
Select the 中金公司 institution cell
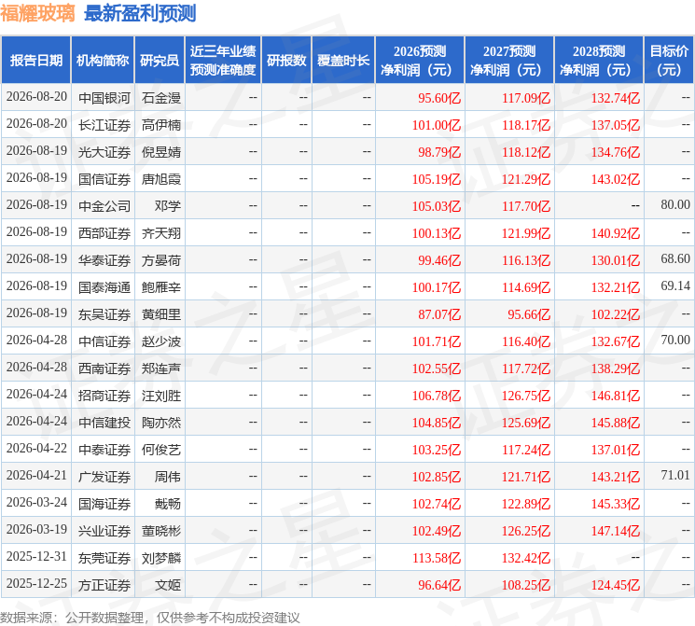[104, 205]
